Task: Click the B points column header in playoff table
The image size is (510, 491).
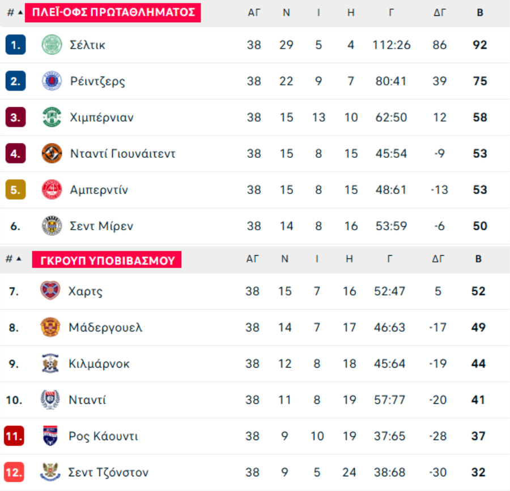Action: pyautogui.click(x=479, y=12)
